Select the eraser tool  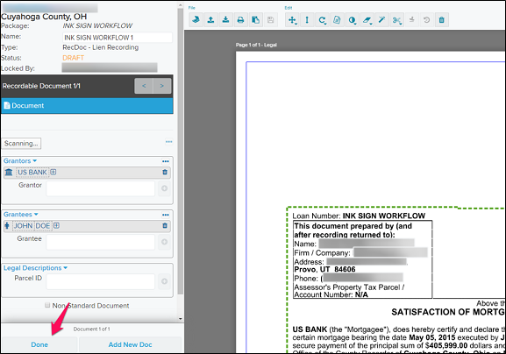(367, 20)
